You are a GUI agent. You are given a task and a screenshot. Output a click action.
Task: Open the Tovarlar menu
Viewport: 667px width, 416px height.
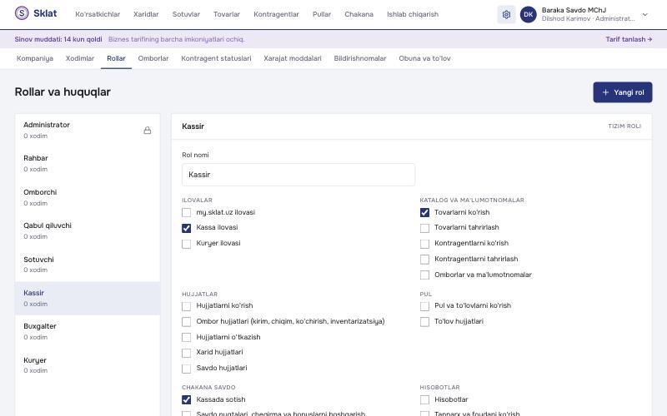pyautogui.click(x=227, y=14)
